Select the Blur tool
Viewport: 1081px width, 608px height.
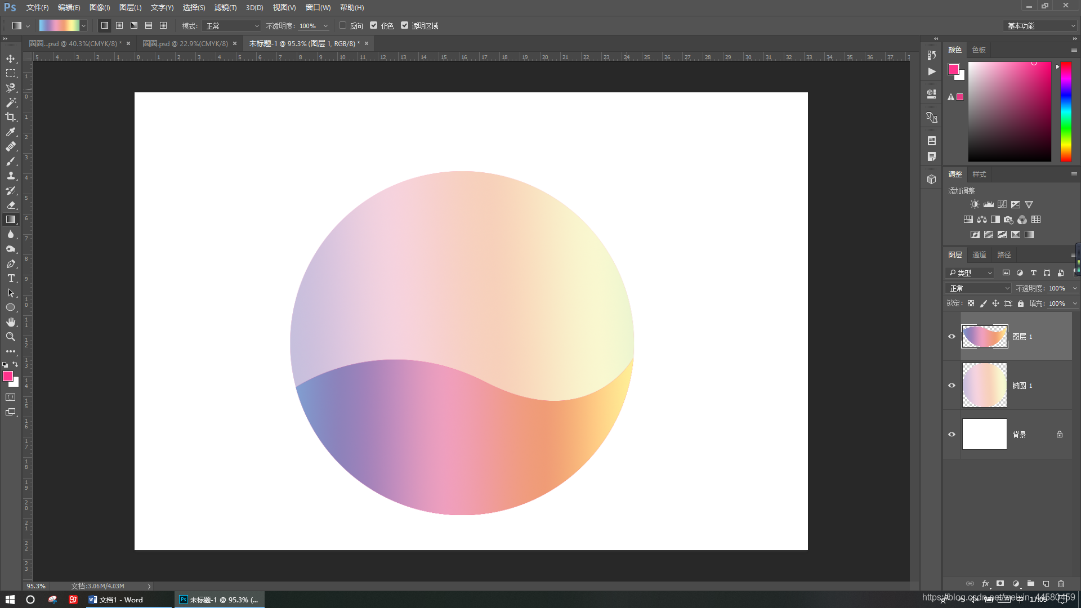11,234
